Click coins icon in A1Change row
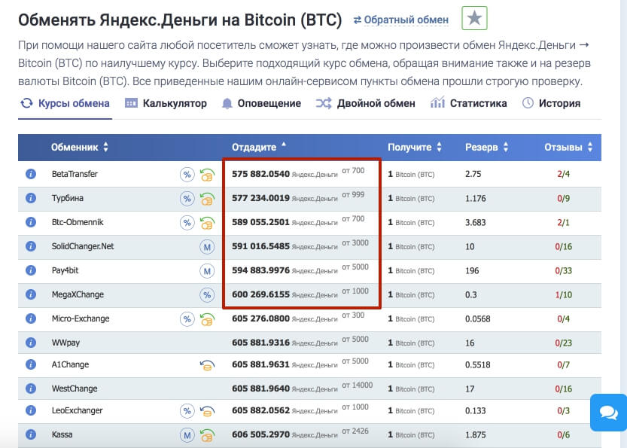The height and width of the screenshot is (448, 627). point(207,365)
